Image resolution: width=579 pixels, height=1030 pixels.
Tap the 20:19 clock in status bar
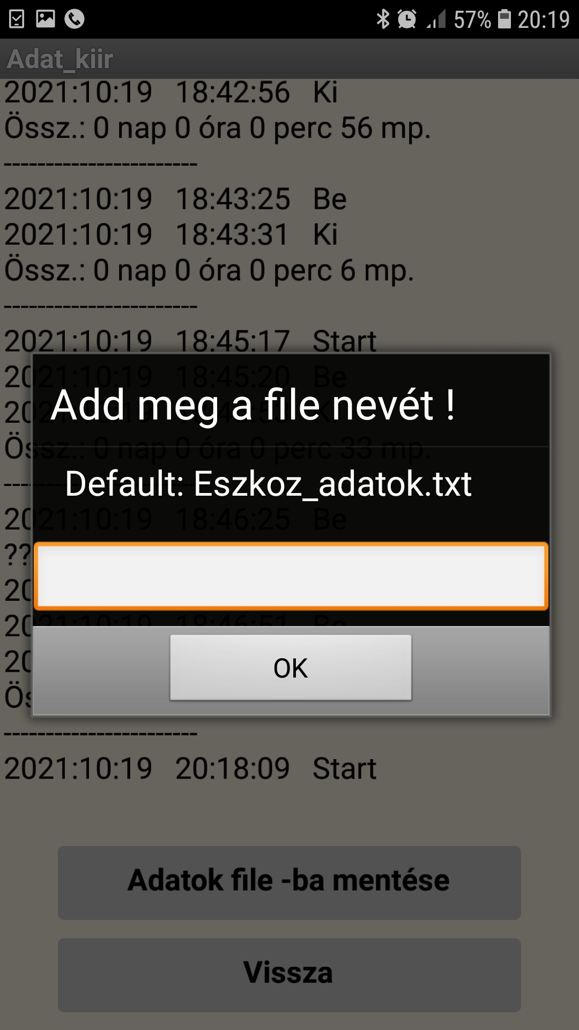(544, 20)
